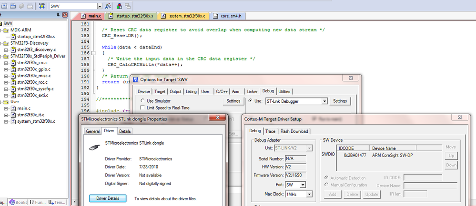The height and width of the screenshot is (206, 476).
Task: Click the stm32f30x_gpio.c file icon
Action: point(13,69)
